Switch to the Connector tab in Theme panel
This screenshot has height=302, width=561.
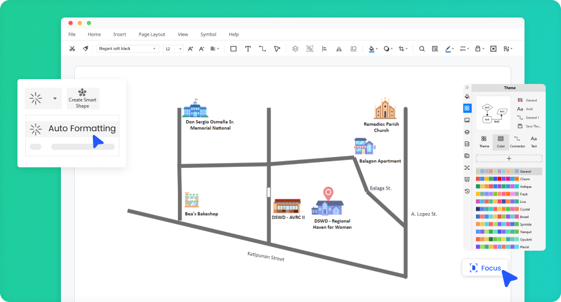tap(517, 141)
